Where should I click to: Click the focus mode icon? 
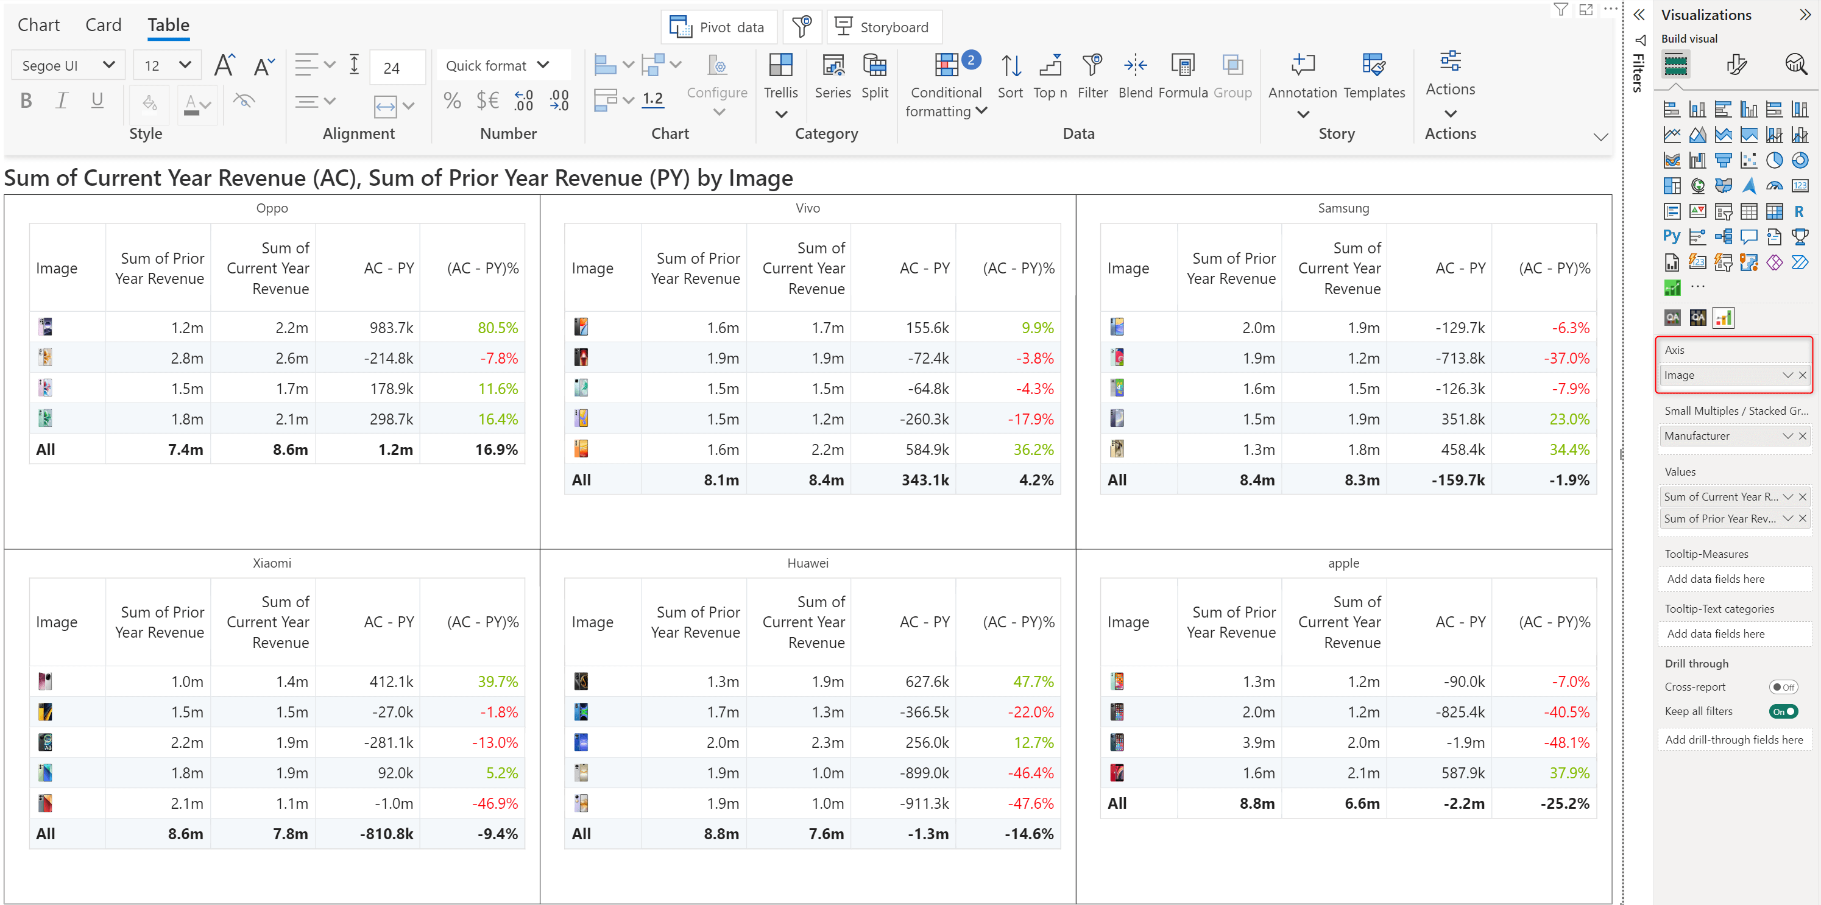[1586, 9]
